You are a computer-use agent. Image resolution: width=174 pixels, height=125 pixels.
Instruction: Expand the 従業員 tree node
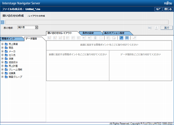pos(2,73)
